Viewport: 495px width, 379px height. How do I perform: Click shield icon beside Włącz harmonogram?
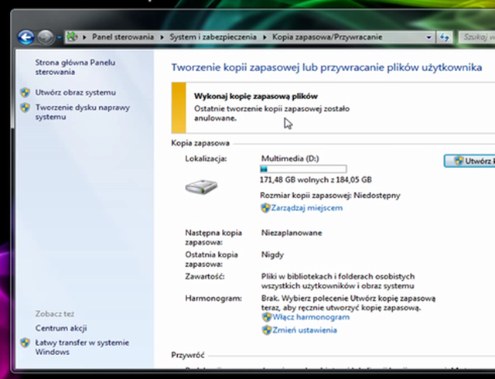[x=267, y=317]
